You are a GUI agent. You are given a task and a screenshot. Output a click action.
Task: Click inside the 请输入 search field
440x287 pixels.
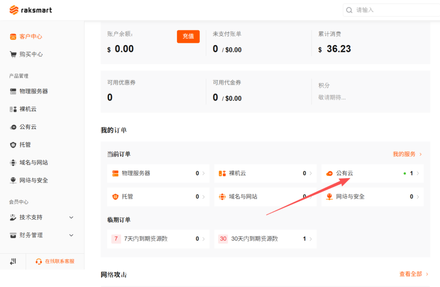pyautogui.click(x=378, y=10)
